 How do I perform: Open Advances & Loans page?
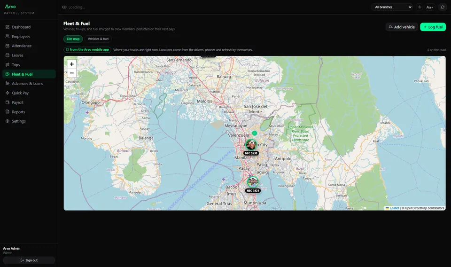point(29,84)
